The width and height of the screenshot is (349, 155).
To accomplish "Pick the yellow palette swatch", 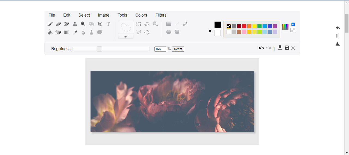I will [x=254, y=26].
